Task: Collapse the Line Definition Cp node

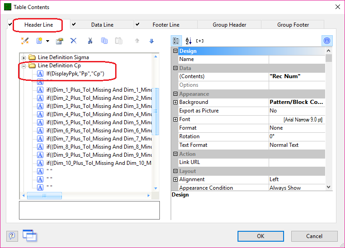Action: (24, 66)
